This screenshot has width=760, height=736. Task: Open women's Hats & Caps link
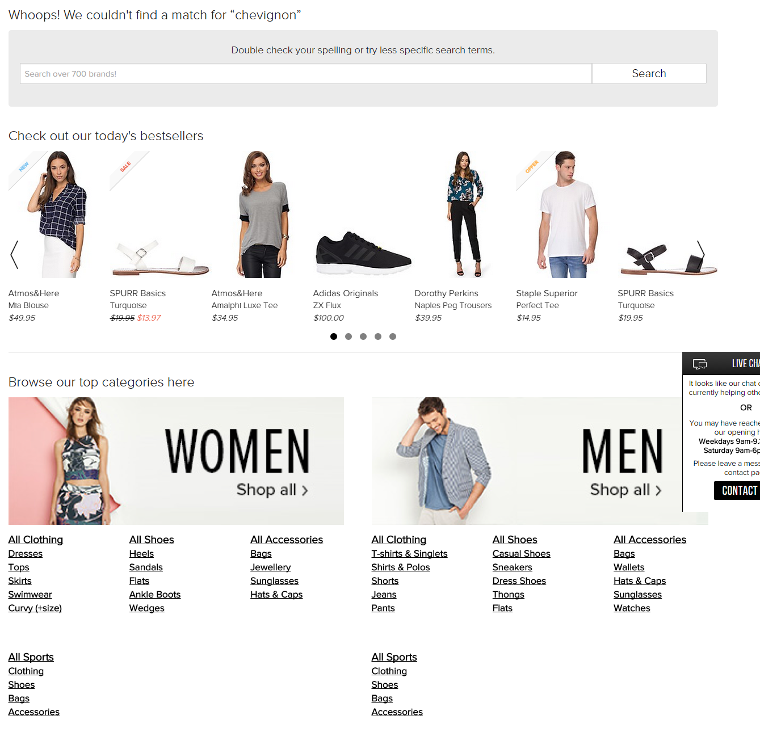276,595
